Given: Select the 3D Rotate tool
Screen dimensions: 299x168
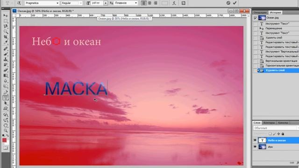Looking at the screenshot, I should click(6, 115).
